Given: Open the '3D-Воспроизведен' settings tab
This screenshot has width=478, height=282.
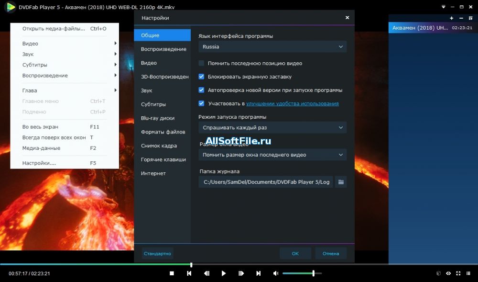Looking at the screenshot, I should [162, 77].
